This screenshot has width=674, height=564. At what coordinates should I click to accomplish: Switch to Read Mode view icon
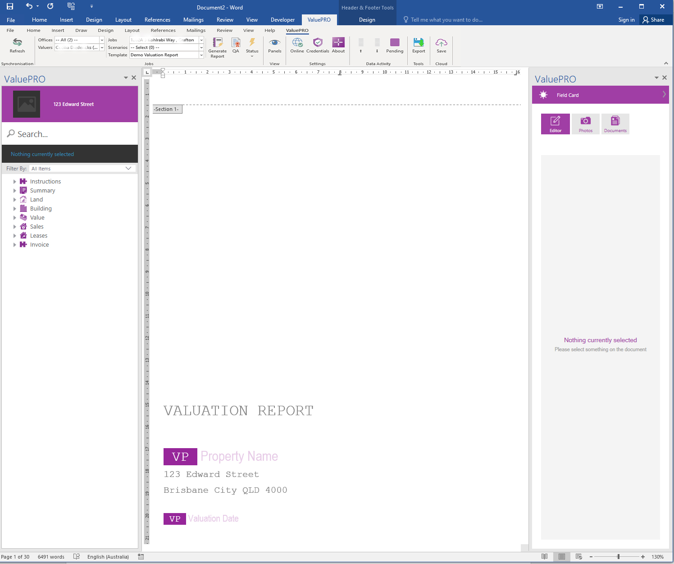(545, 557)
